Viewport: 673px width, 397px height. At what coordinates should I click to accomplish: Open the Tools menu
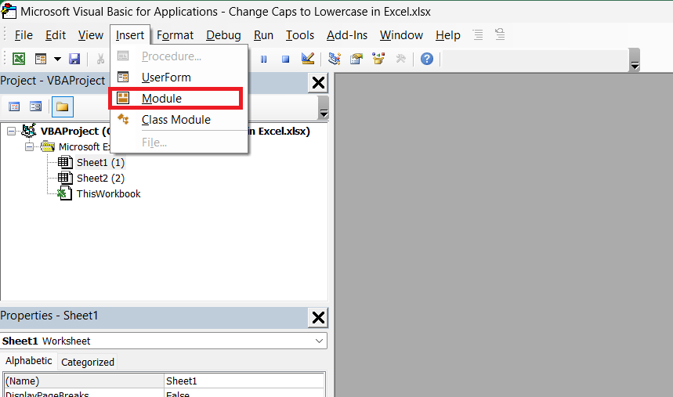coord(300,35)
